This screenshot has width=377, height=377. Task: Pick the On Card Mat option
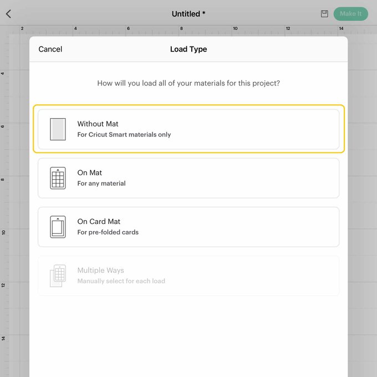188,227
